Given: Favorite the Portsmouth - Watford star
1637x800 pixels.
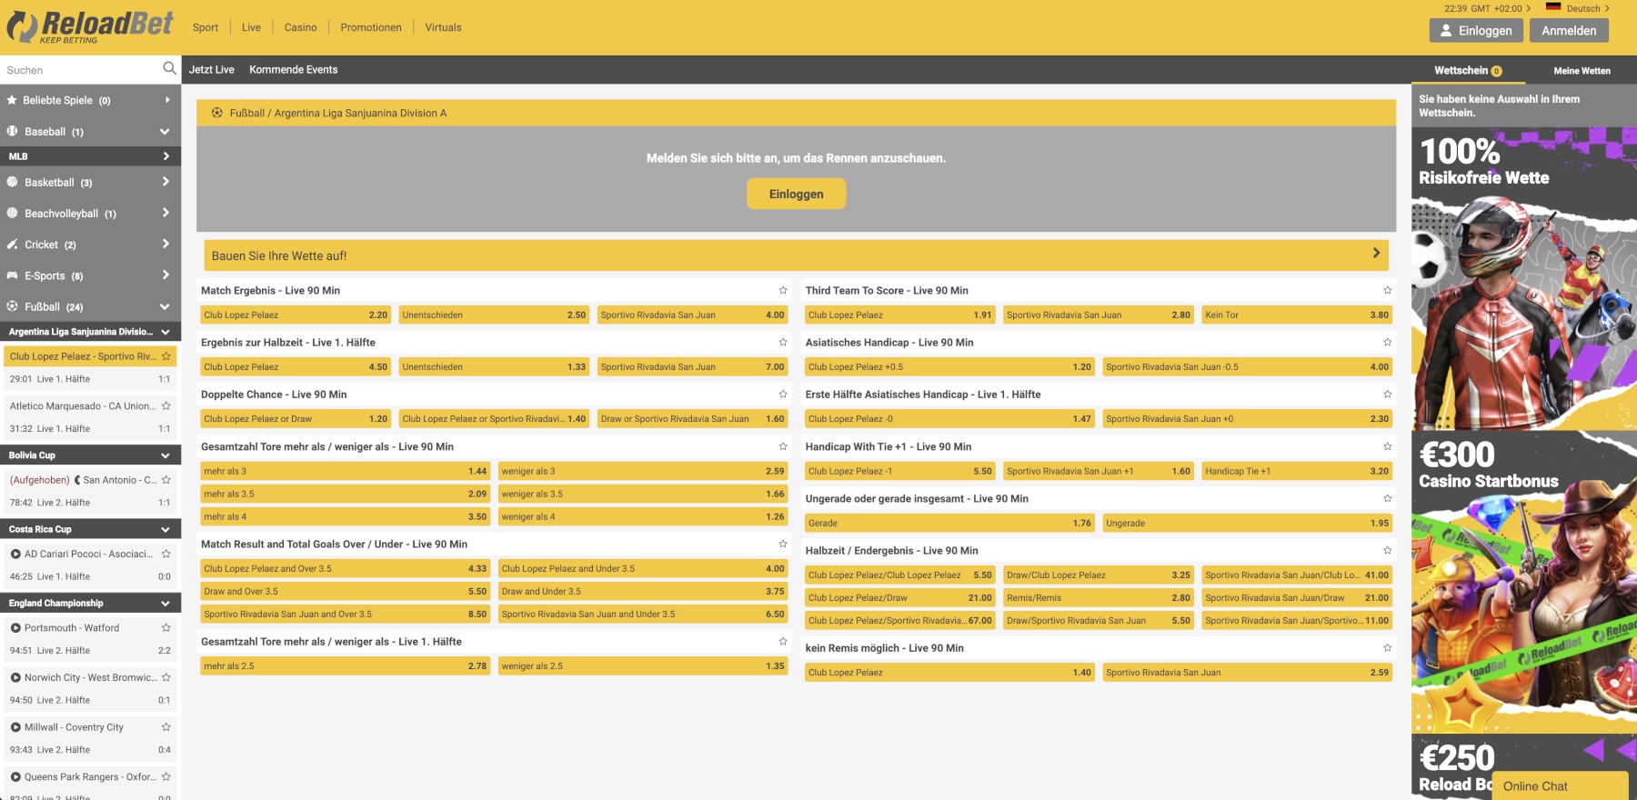Looking at the screenshot, I should 166,628.
